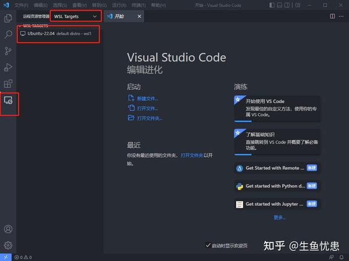Select the 开始 welcome tab
The image size is (349, 261).
point(124,16)
